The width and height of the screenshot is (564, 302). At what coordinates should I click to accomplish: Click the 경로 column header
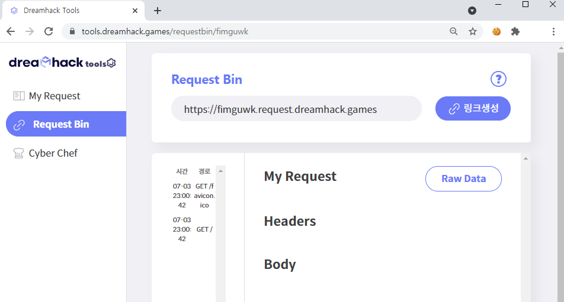pyautogui.click(x=204, y=171)
